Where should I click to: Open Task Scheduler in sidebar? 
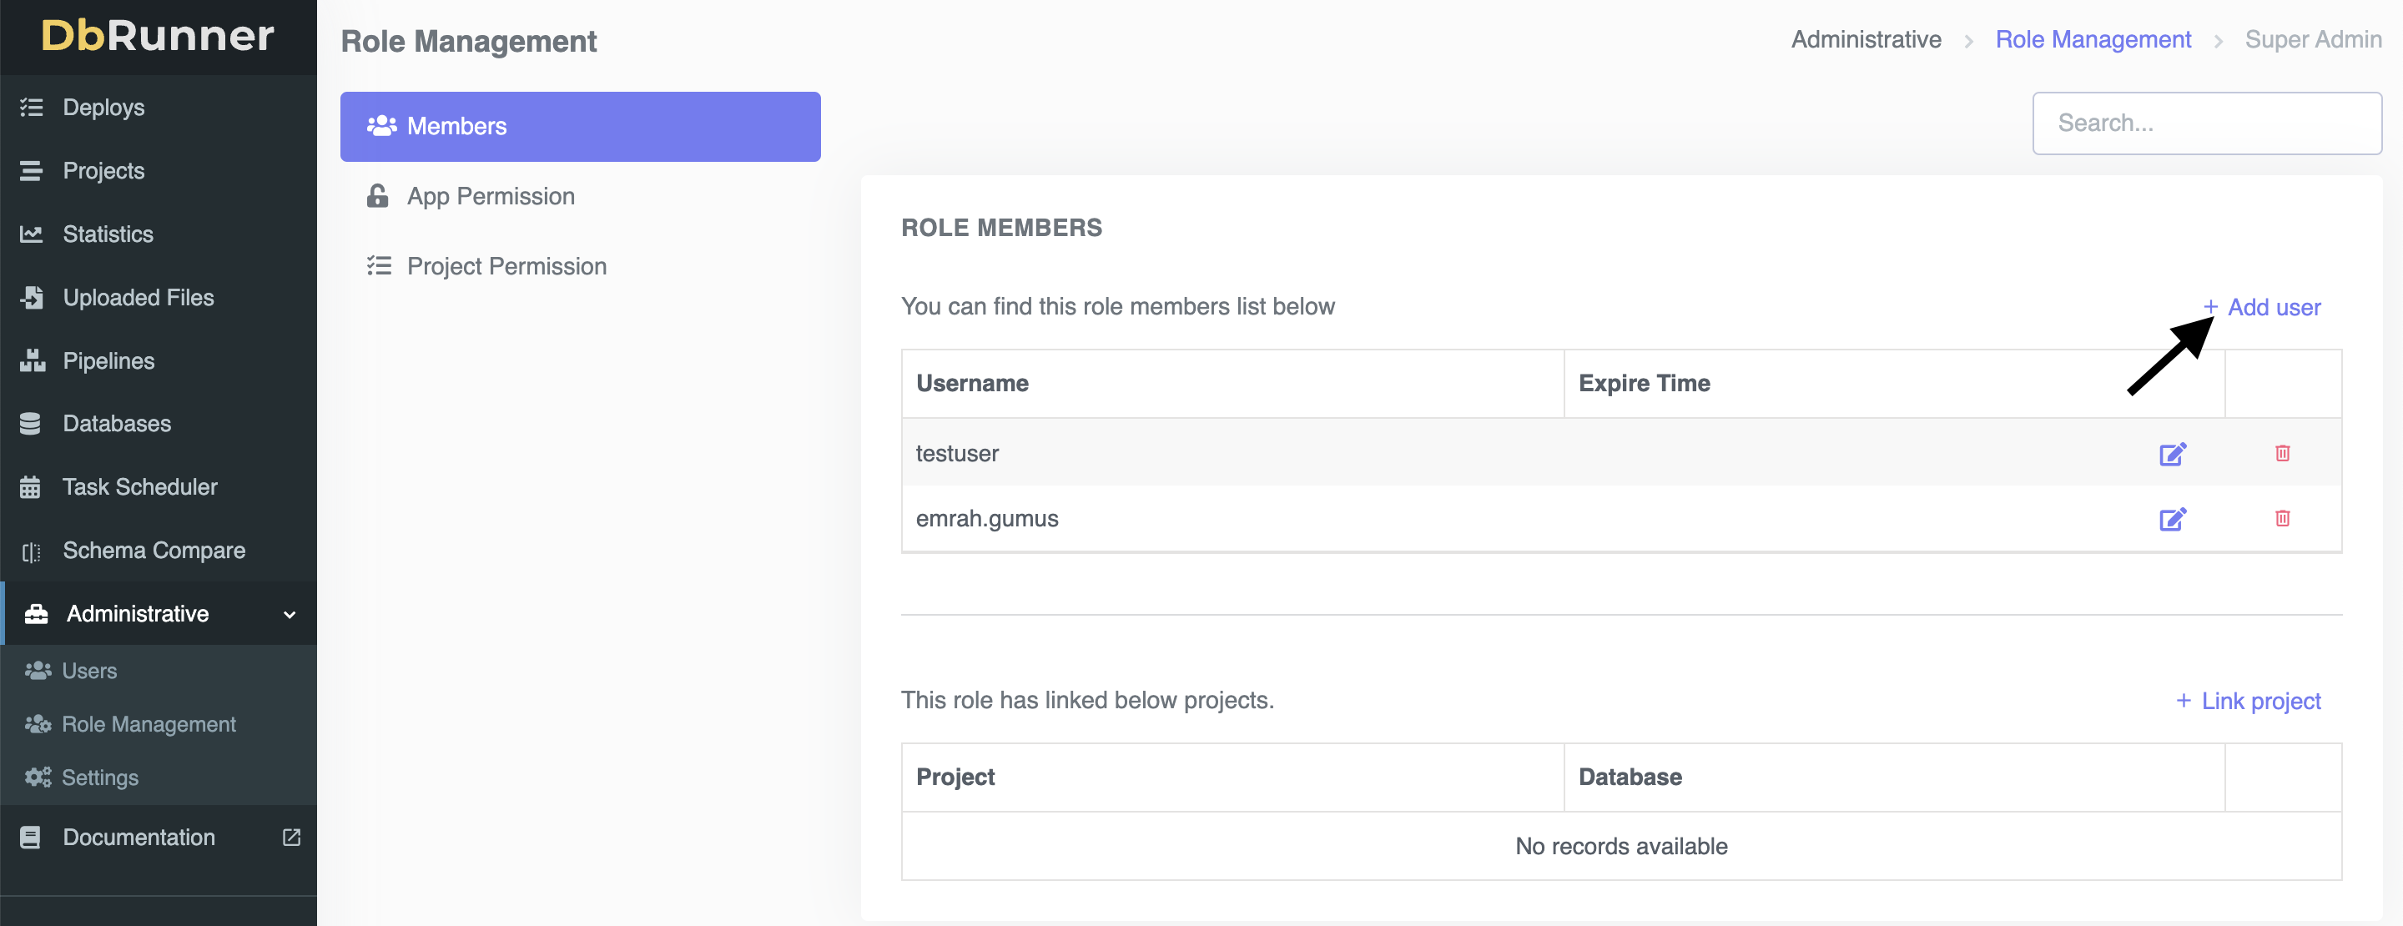(x=139, y=487)
